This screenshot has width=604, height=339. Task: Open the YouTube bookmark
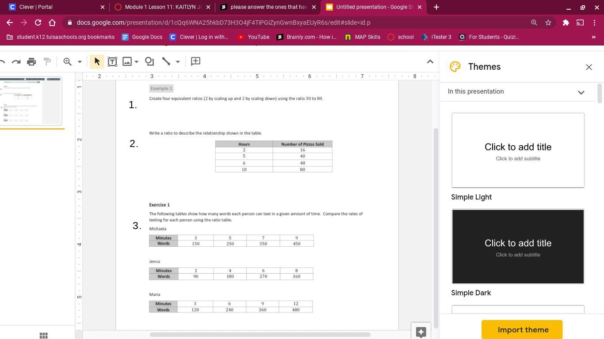253,37
